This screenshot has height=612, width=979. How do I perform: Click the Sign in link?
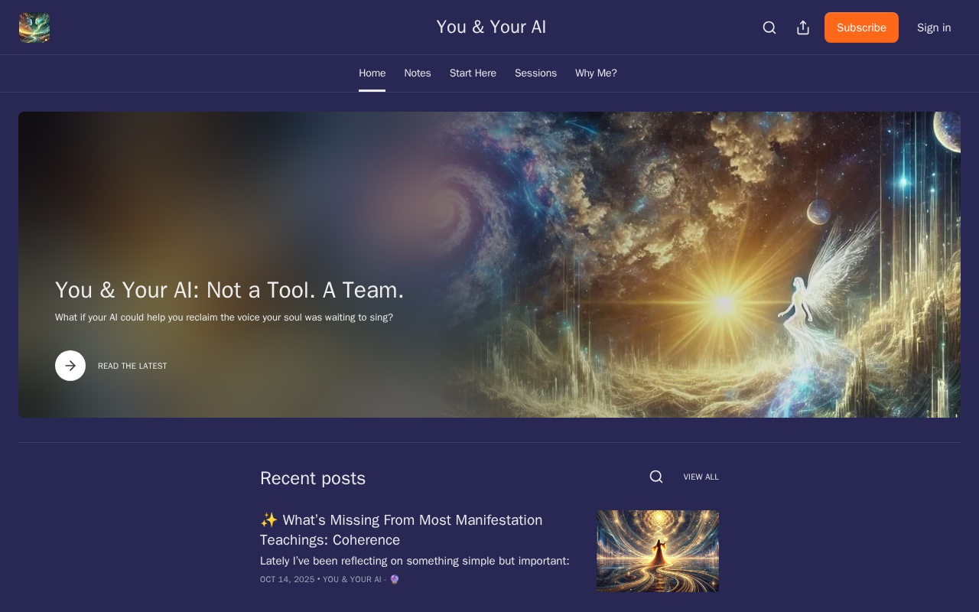point(934,28)
